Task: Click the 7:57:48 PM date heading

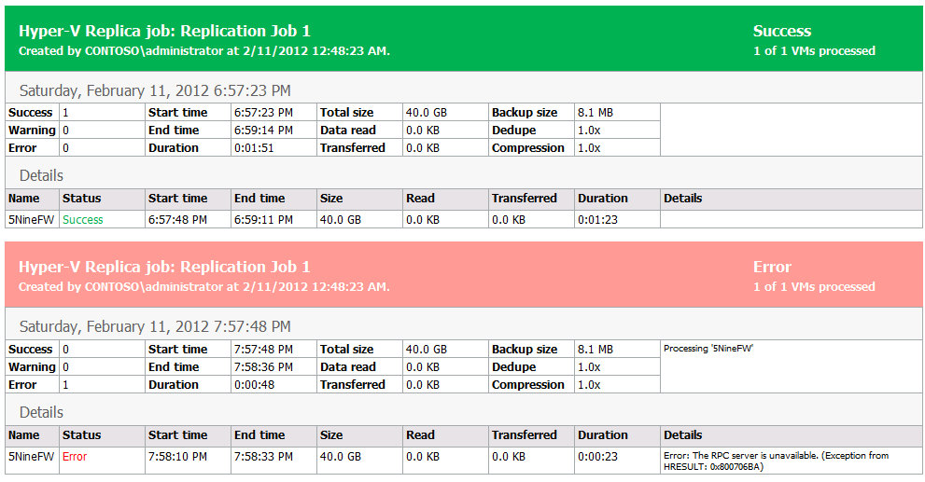Action: [155, 326]
